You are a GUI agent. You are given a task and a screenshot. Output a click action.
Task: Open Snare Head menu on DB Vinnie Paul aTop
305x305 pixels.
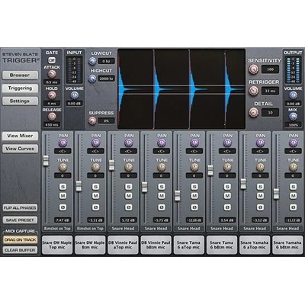pyautogui.click(x=123, y=229)
